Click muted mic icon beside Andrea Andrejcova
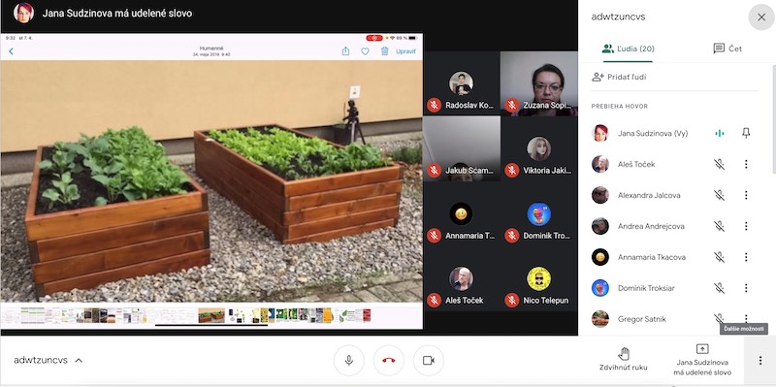 point(719,226)
